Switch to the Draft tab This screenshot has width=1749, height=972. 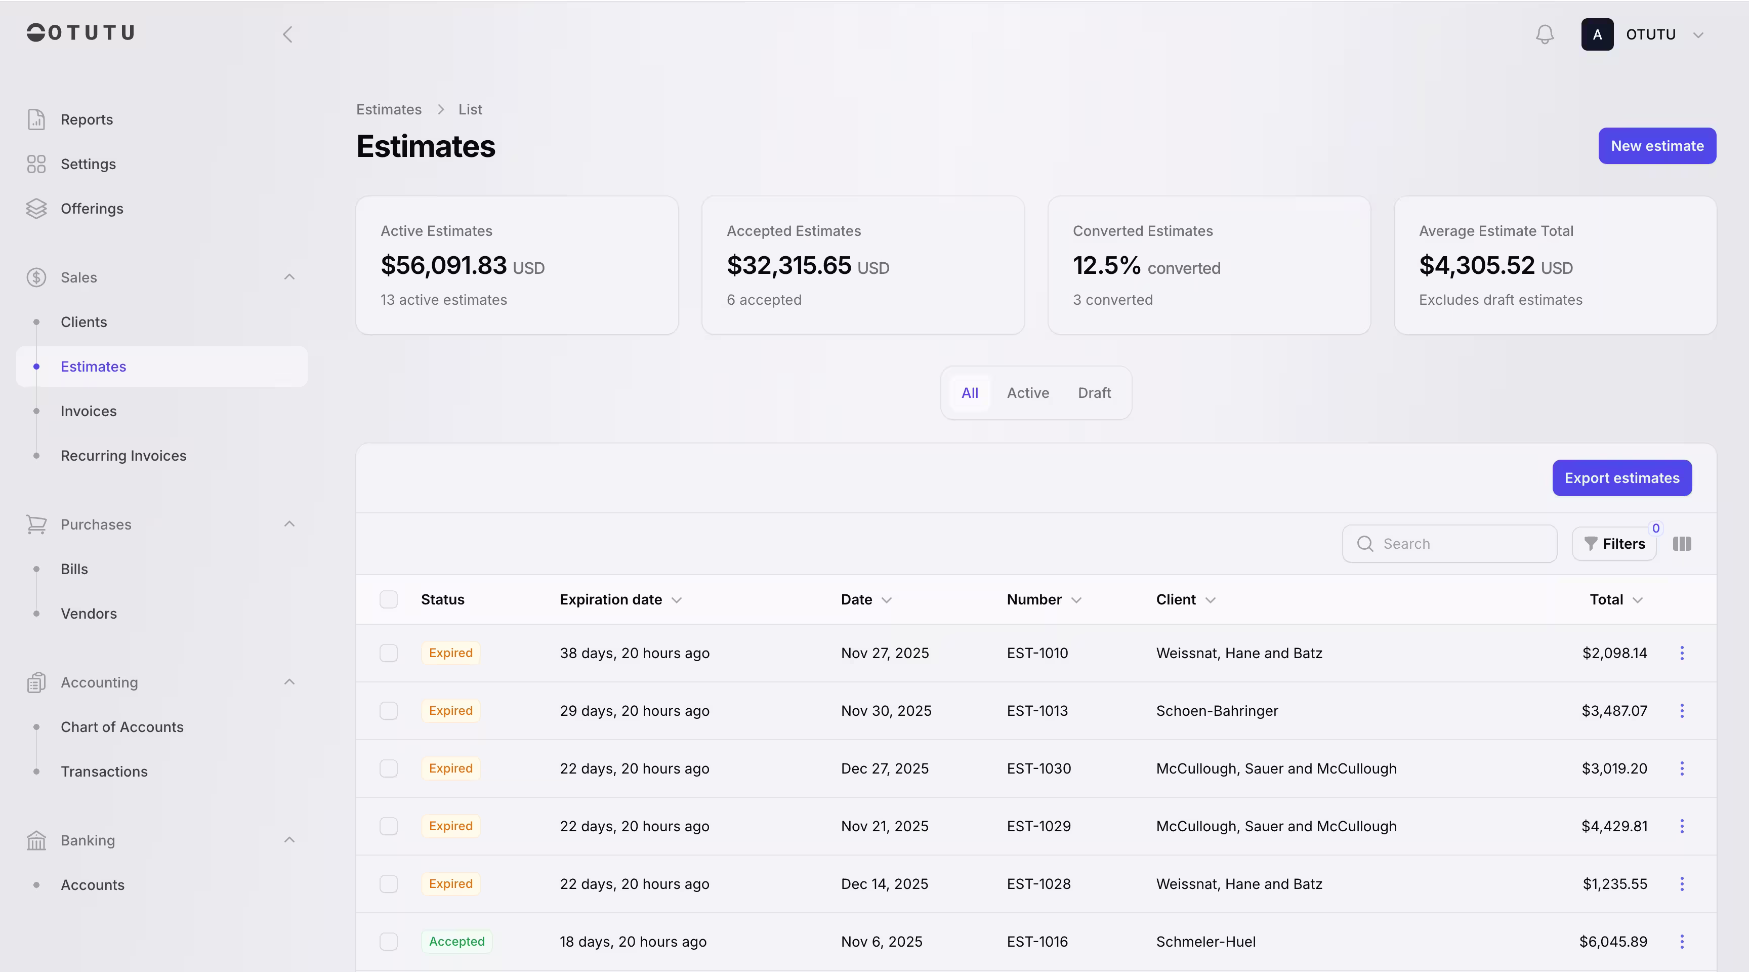[x=1094, y=392]
